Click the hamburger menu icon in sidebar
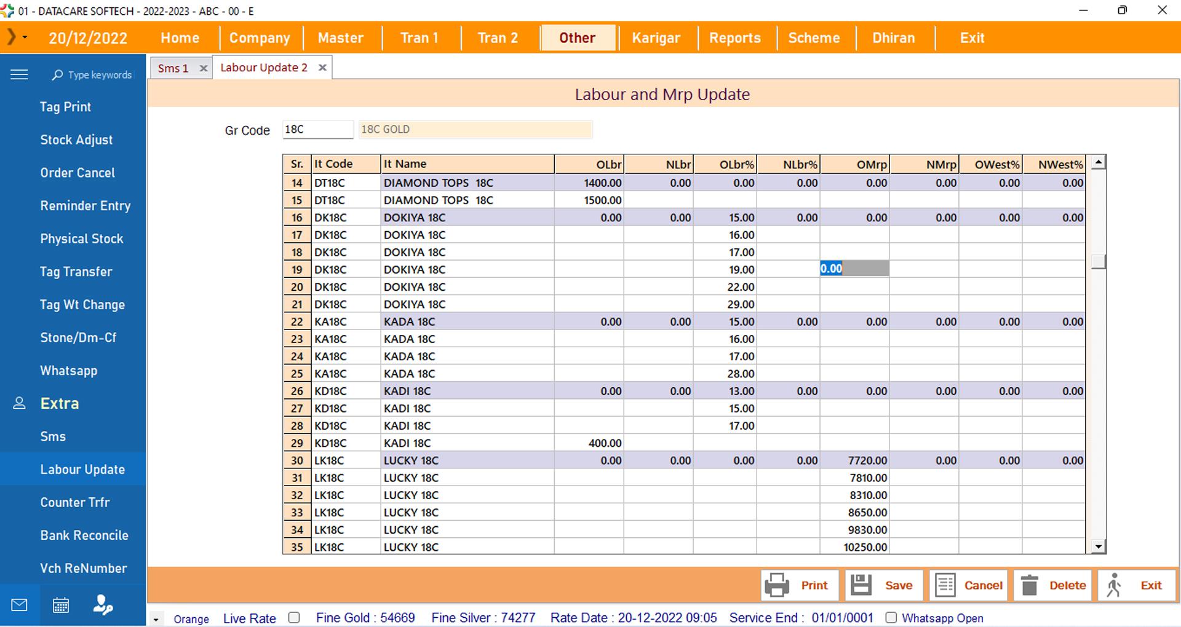Screen dimensions: 1181x627 19,74
